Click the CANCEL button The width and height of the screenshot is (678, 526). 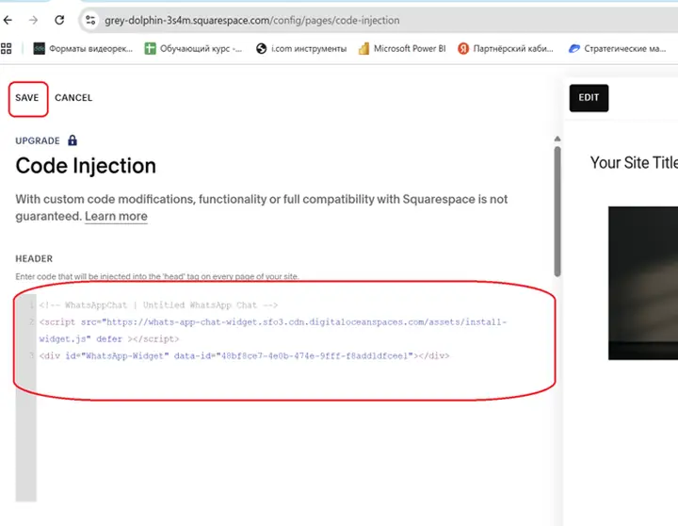73,98
